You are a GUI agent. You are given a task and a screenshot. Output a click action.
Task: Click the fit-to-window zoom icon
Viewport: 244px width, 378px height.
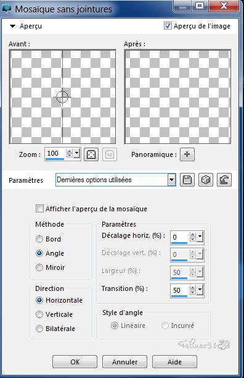click(91, 154)
